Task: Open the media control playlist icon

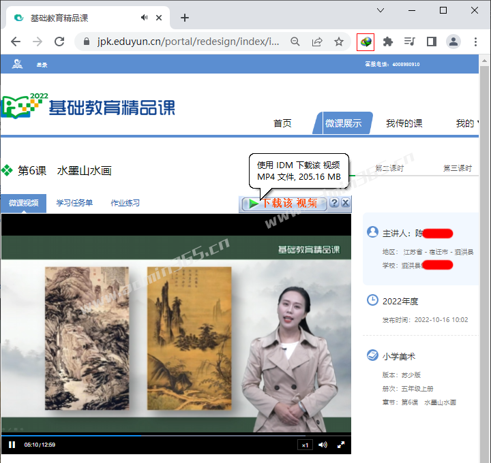Action: pyautogui.click(x=410, y=42)
